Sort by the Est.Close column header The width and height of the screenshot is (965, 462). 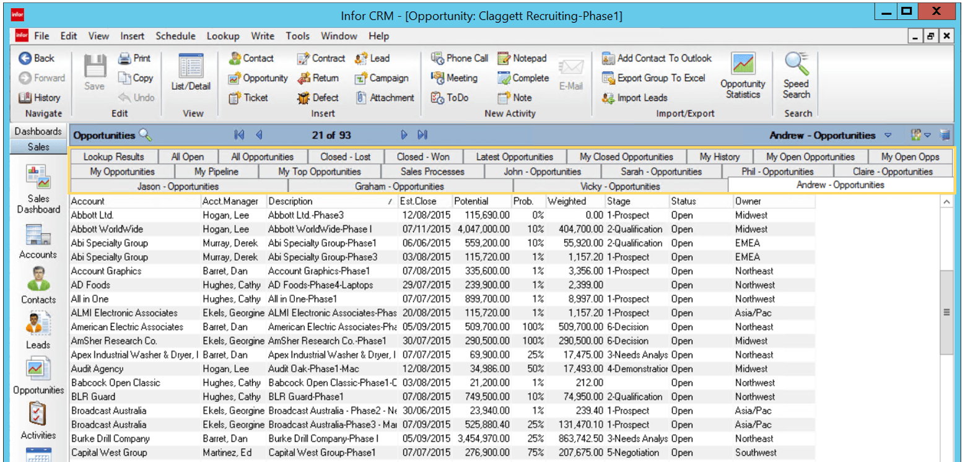[425, 201]
